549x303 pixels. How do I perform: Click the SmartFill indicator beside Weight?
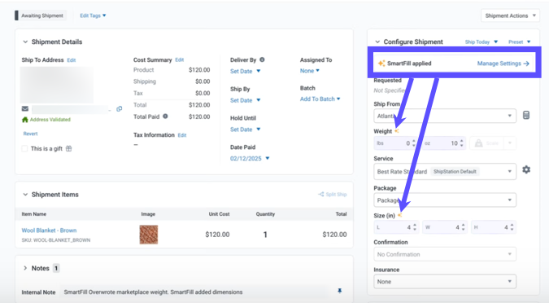pos(397,131)
